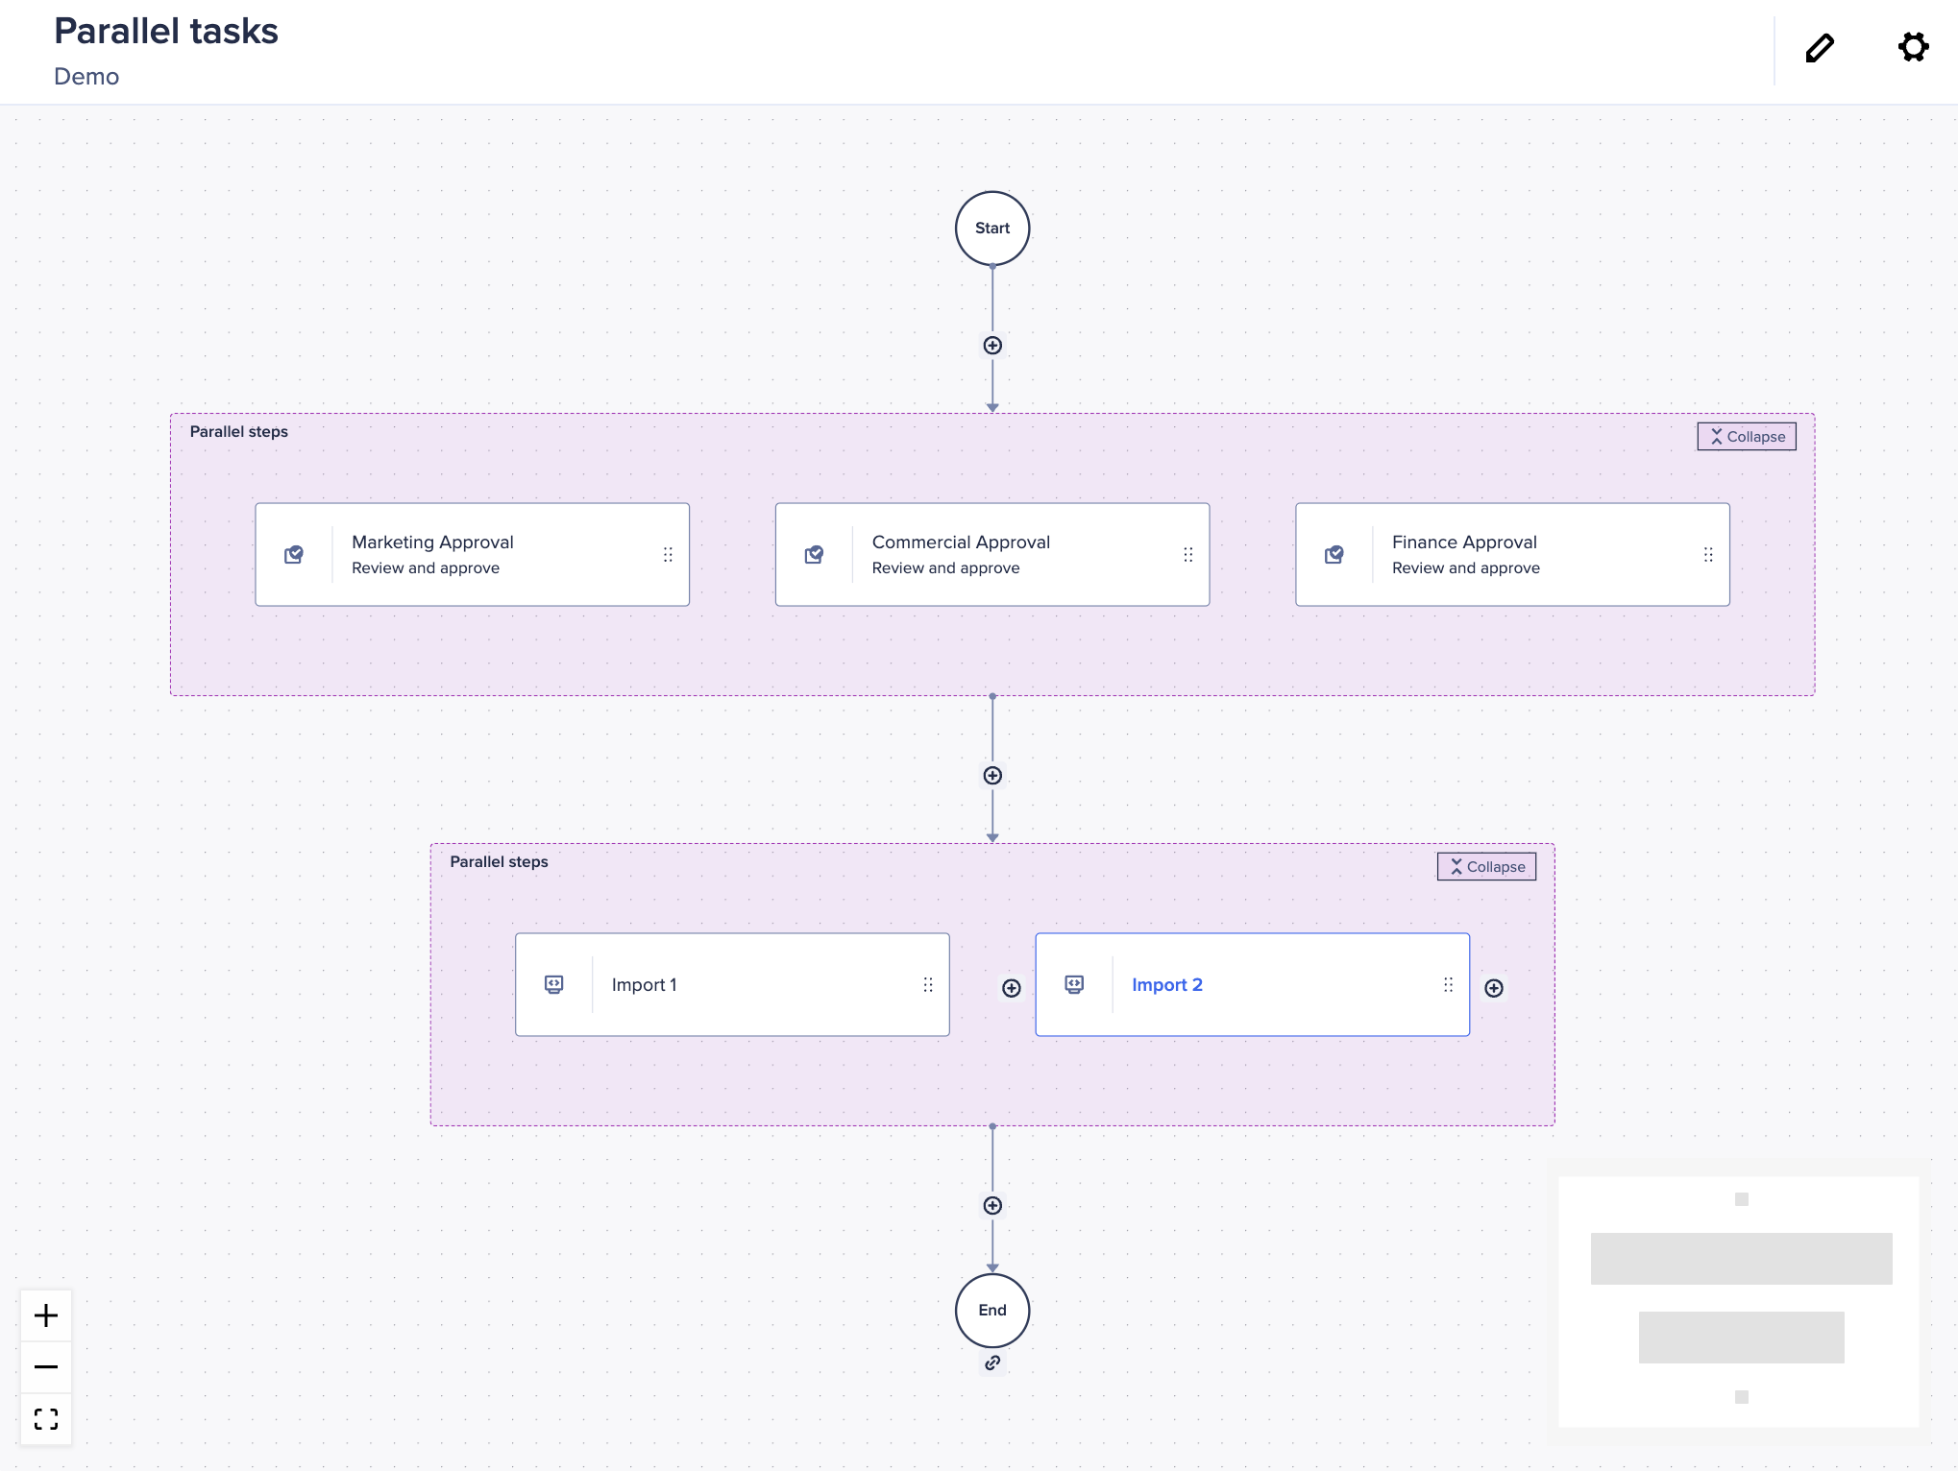Add a step before the End node
Viewport: 1958px width, 1471px height.
coord(991,1205)
